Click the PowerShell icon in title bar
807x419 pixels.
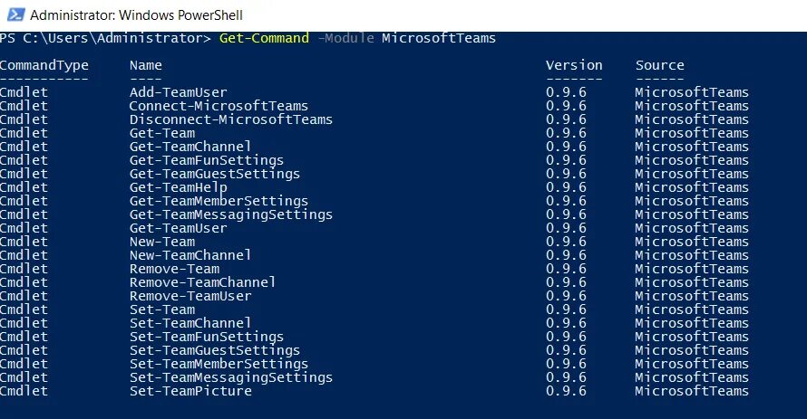(x=13, y=15)
